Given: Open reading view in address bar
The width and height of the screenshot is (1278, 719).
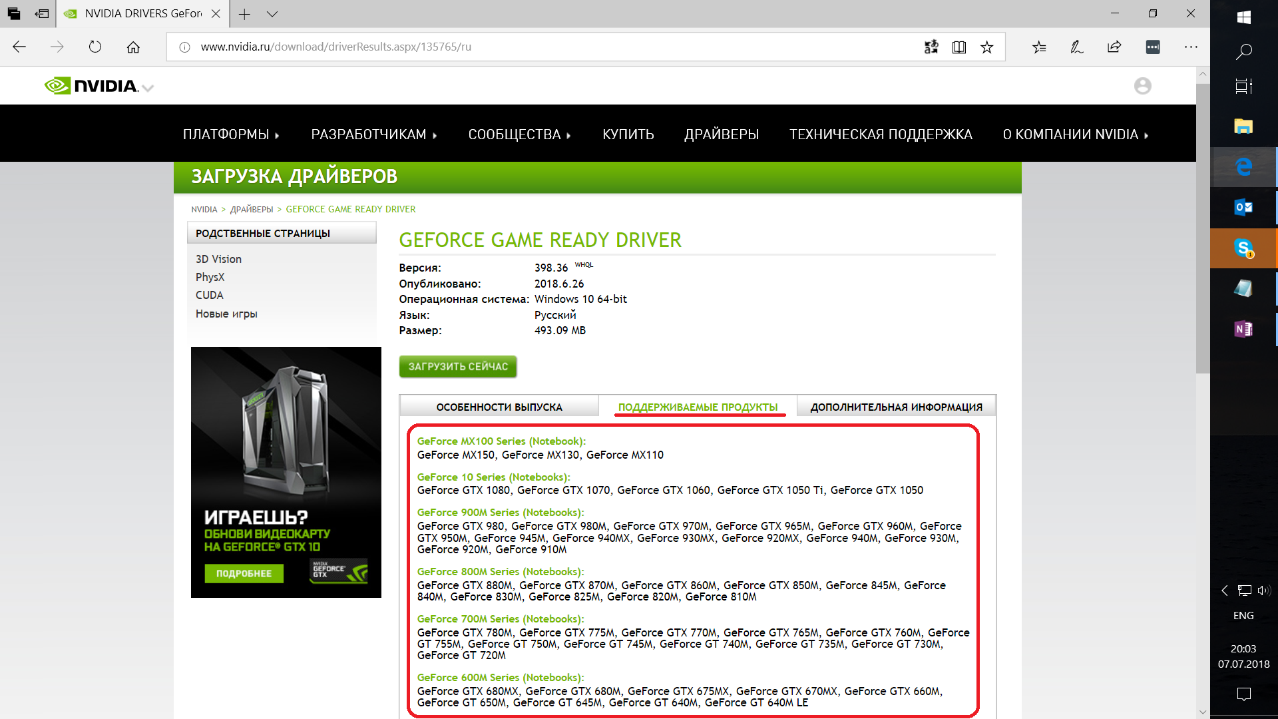Looking at the screenshot, I should [x=959, y=47].
